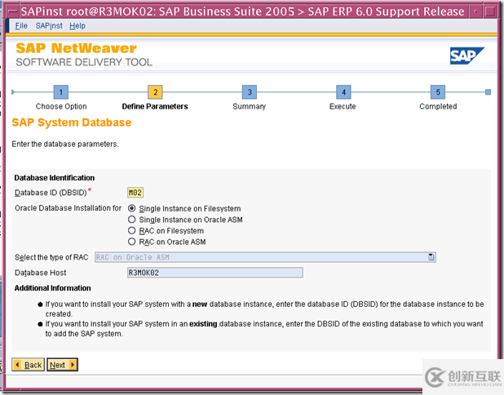Click the Execute step label
The height and width of the screenshot is (395, 504).
tap(343, 106)
